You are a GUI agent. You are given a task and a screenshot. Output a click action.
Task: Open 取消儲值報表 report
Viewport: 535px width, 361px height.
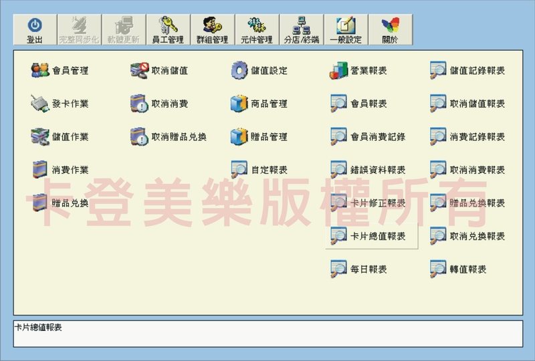467,104
